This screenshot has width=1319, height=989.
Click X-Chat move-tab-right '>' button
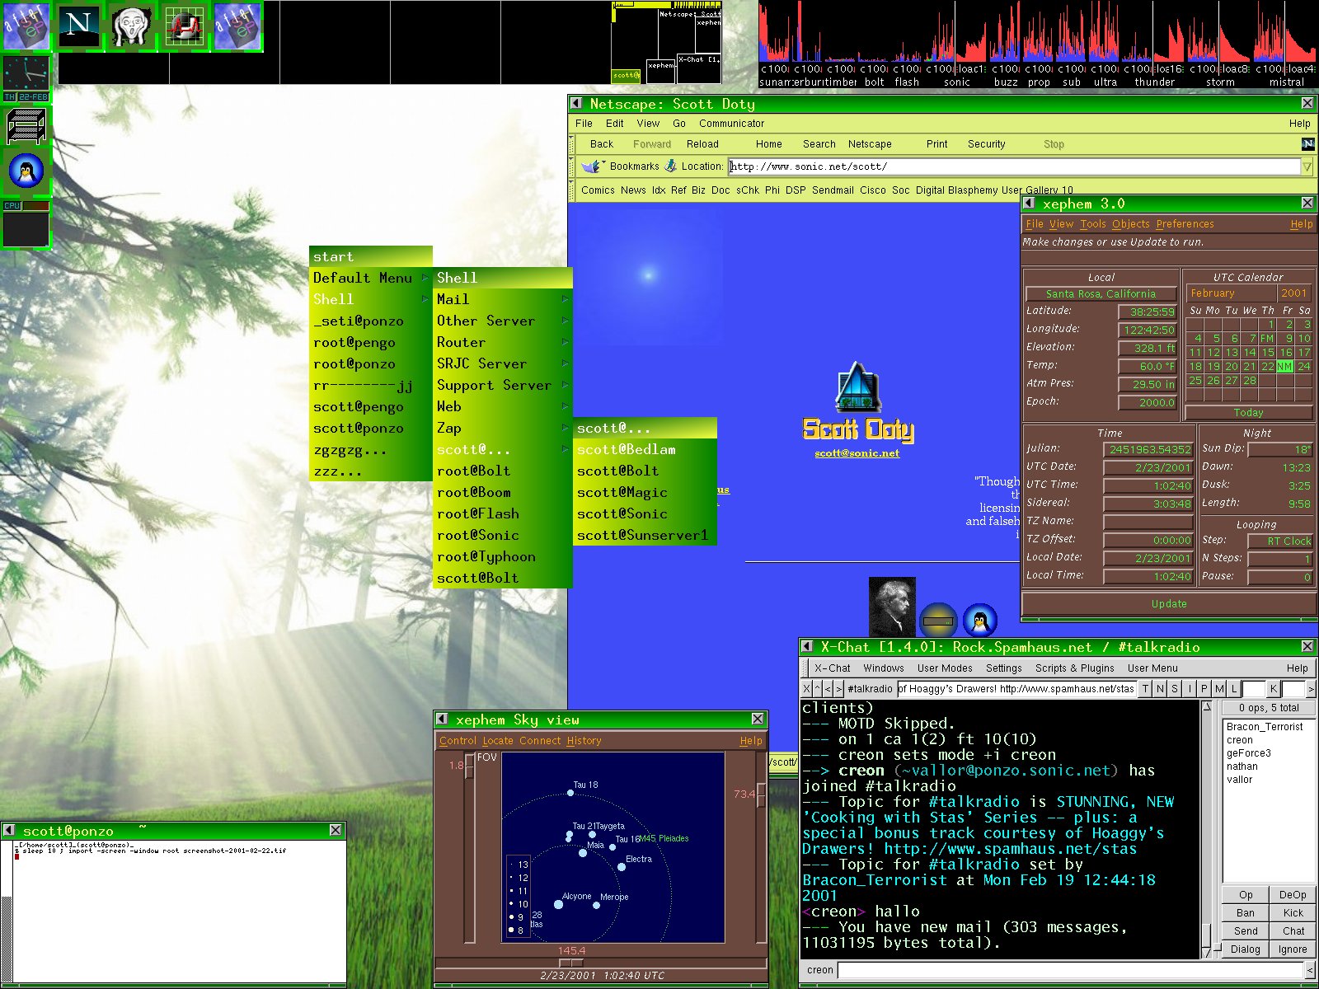click(x=838, y=688)
